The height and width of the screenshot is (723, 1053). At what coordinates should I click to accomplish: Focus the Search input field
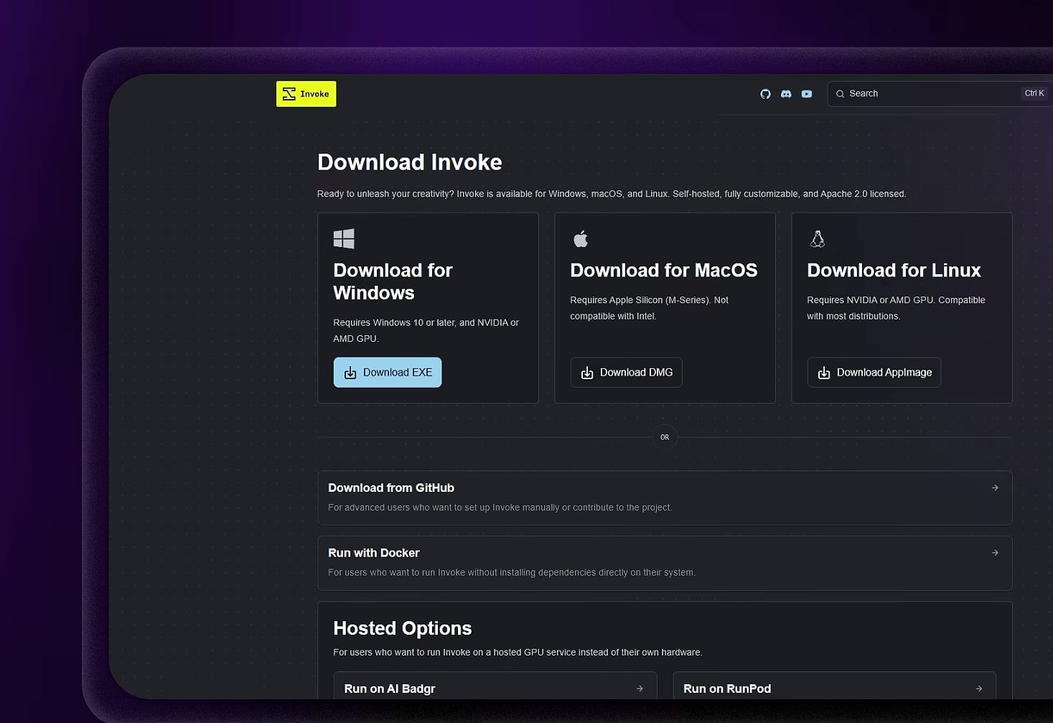(940, 94)
